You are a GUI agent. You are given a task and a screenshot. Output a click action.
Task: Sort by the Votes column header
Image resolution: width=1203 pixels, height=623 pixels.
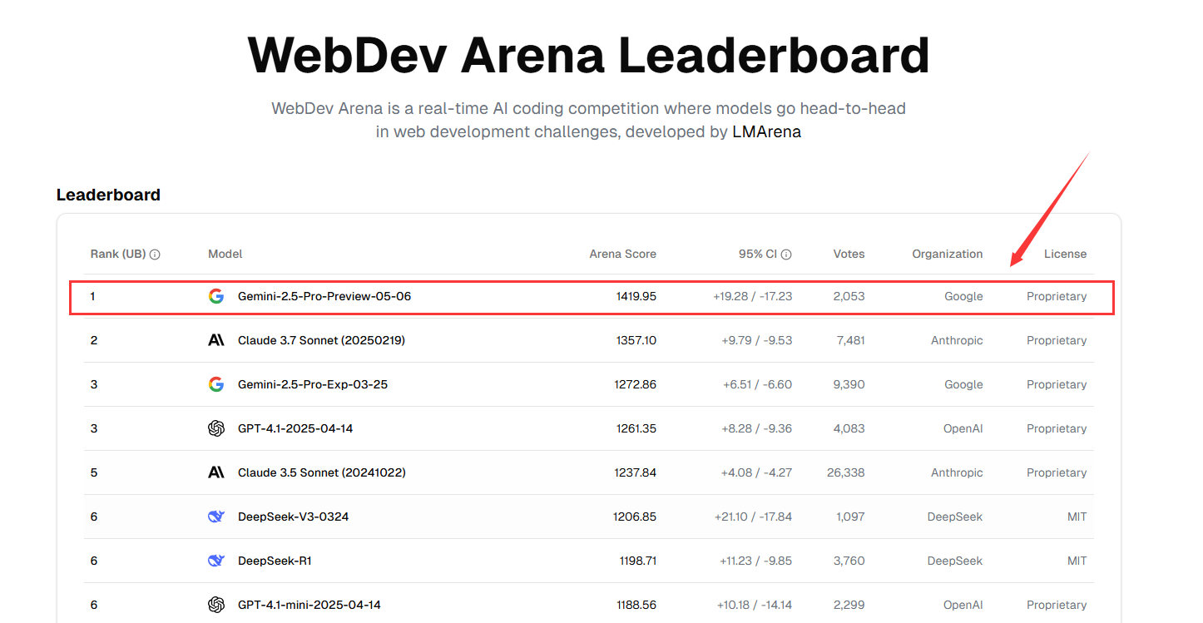[849, 254]
